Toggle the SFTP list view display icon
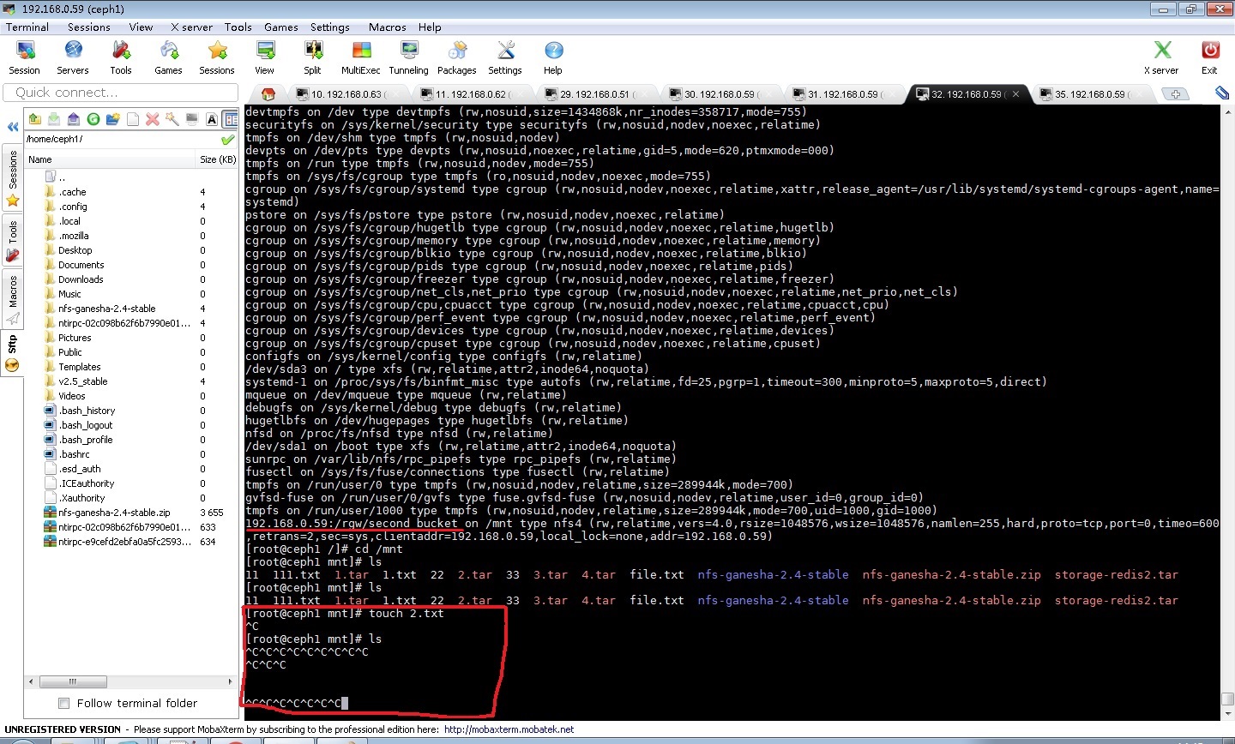The width and height of the screenshot is (1235, 744). point(229,117)
